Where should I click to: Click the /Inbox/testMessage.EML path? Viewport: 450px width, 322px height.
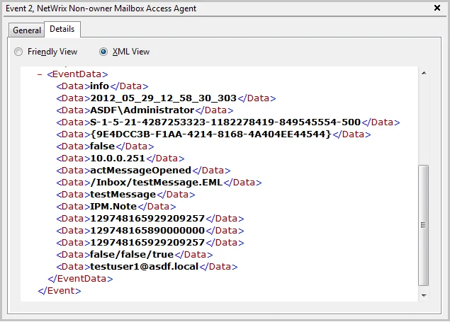coord(157,183)
